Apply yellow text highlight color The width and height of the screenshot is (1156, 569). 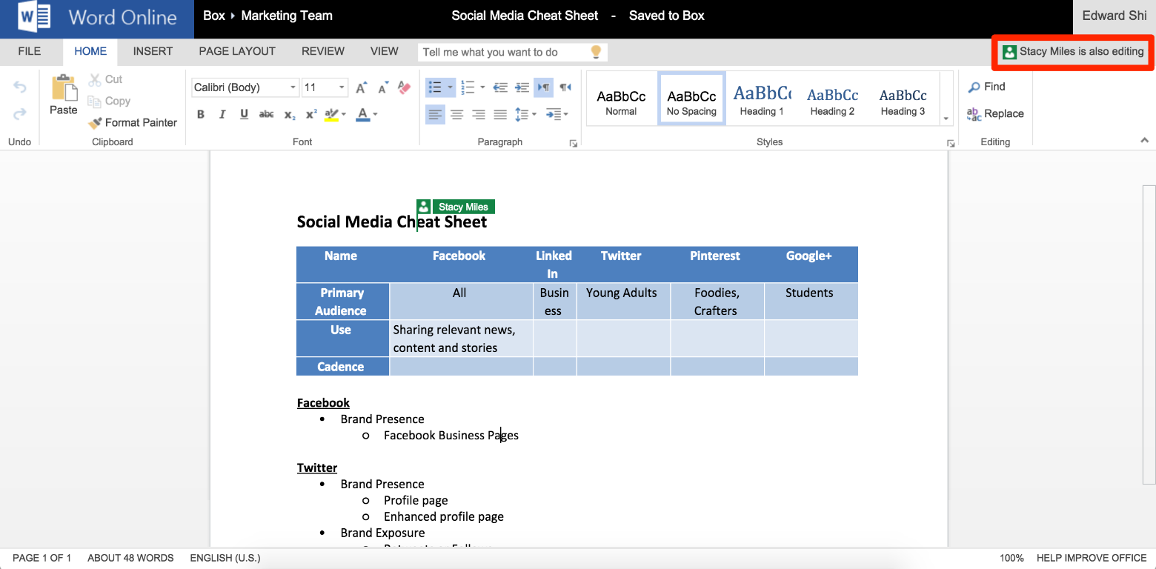click(x=331, y=114)
